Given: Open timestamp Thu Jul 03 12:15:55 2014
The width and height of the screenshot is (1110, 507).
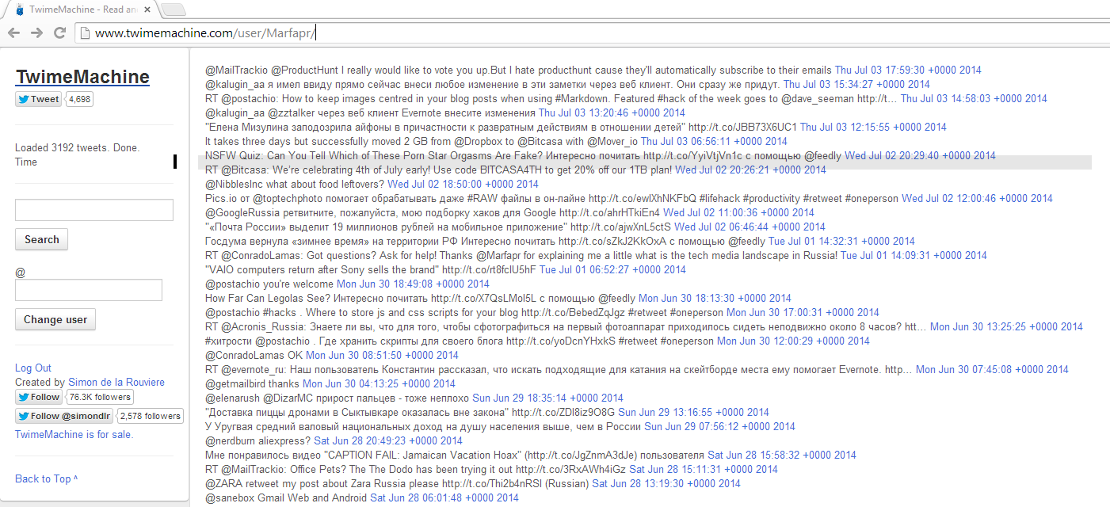Looking at the screenshot, I should click(x=873, y=127).
